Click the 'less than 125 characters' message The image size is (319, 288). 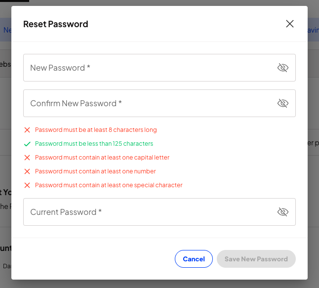[x=94, y=144]
